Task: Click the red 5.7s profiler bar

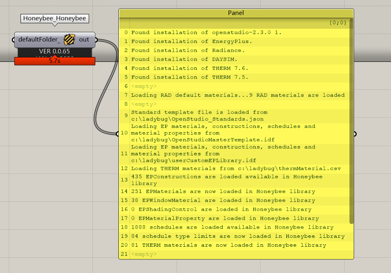Action: (x=55, y=61)
